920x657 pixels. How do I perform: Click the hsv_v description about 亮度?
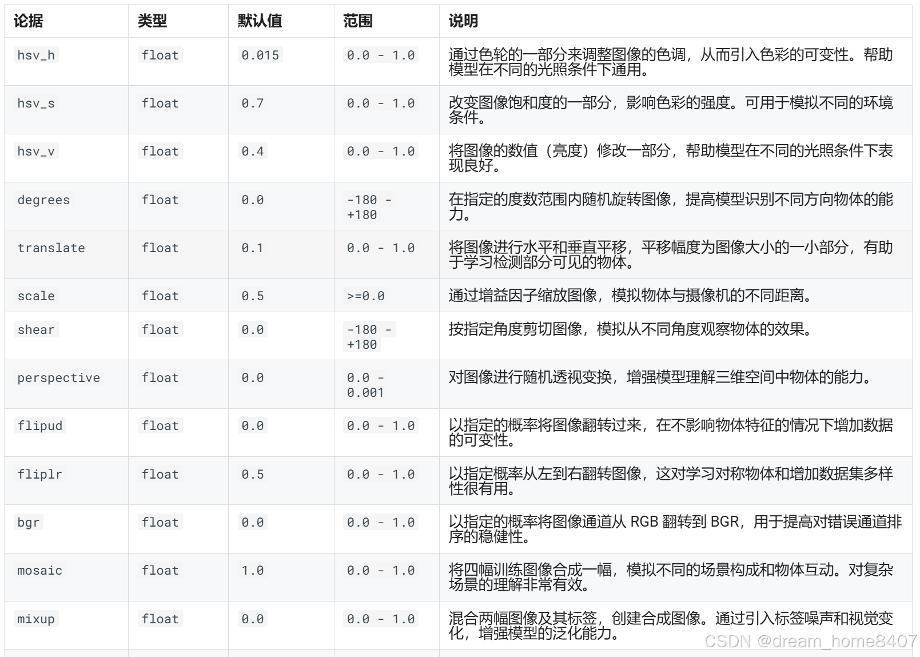[671, 158]
